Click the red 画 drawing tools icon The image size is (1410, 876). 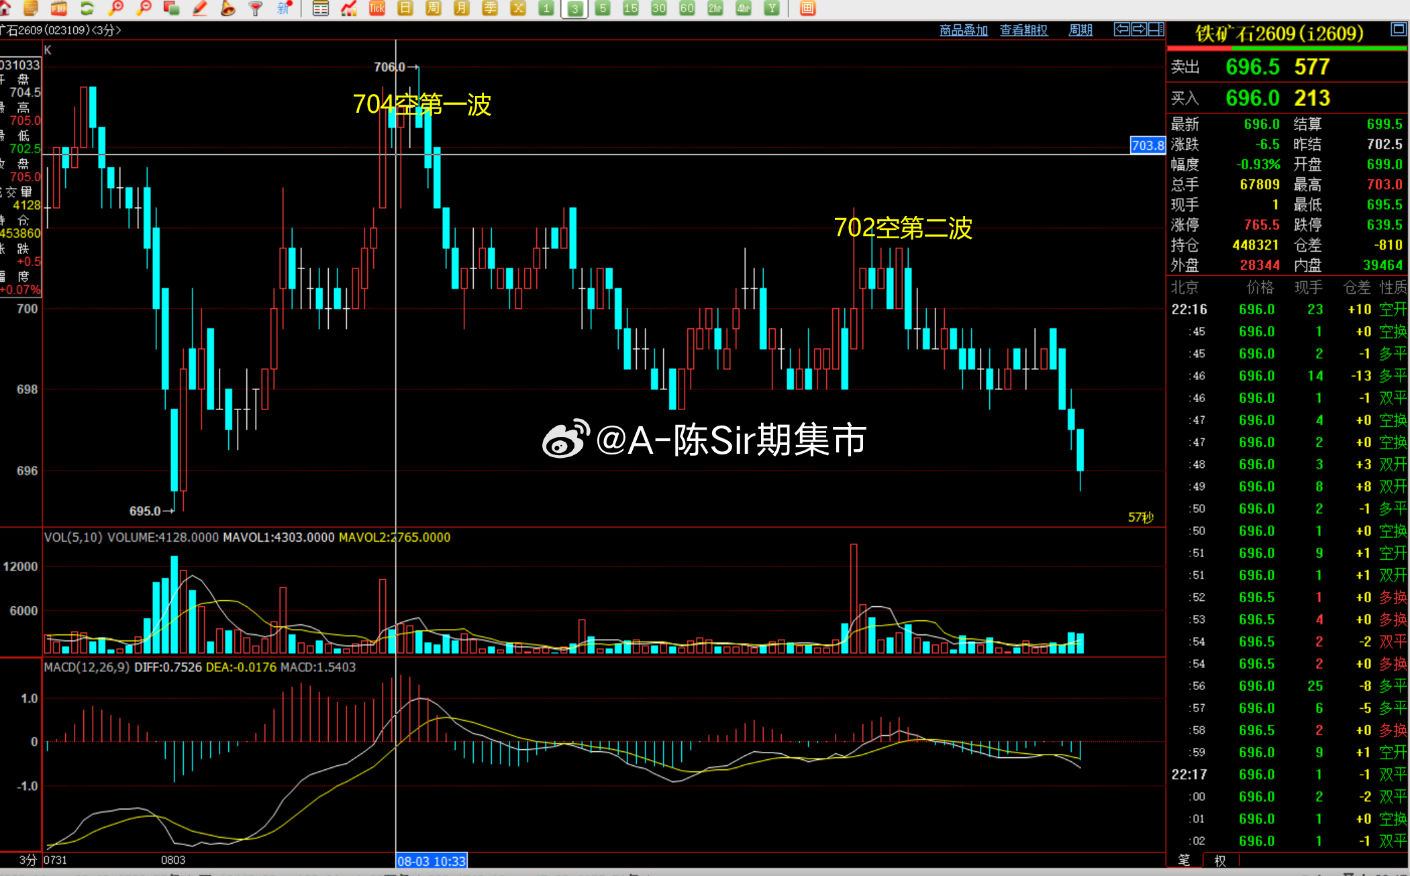point(808,8)
